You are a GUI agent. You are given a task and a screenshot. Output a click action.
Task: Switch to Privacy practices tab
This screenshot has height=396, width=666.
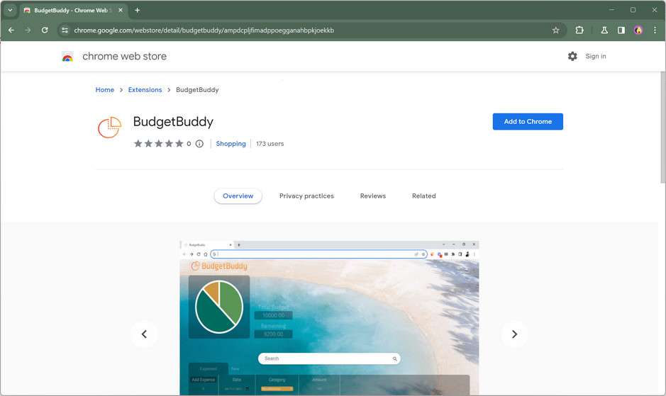[x=306, y=196]
